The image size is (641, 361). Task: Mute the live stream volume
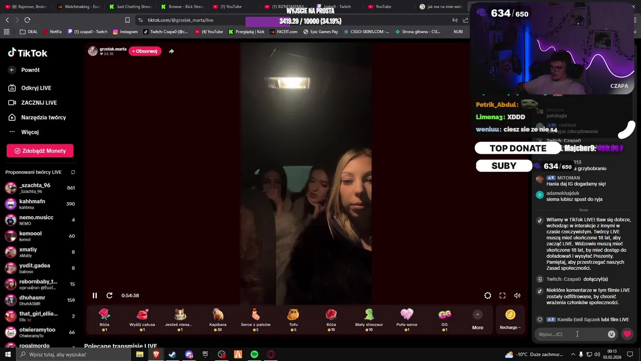[x=517, y=295]
